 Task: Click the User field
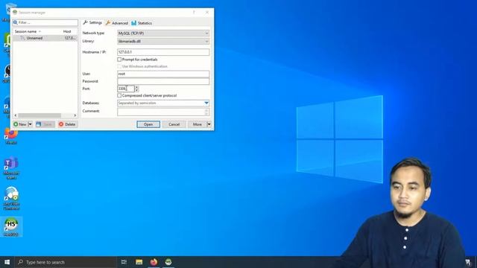(163, 74)
